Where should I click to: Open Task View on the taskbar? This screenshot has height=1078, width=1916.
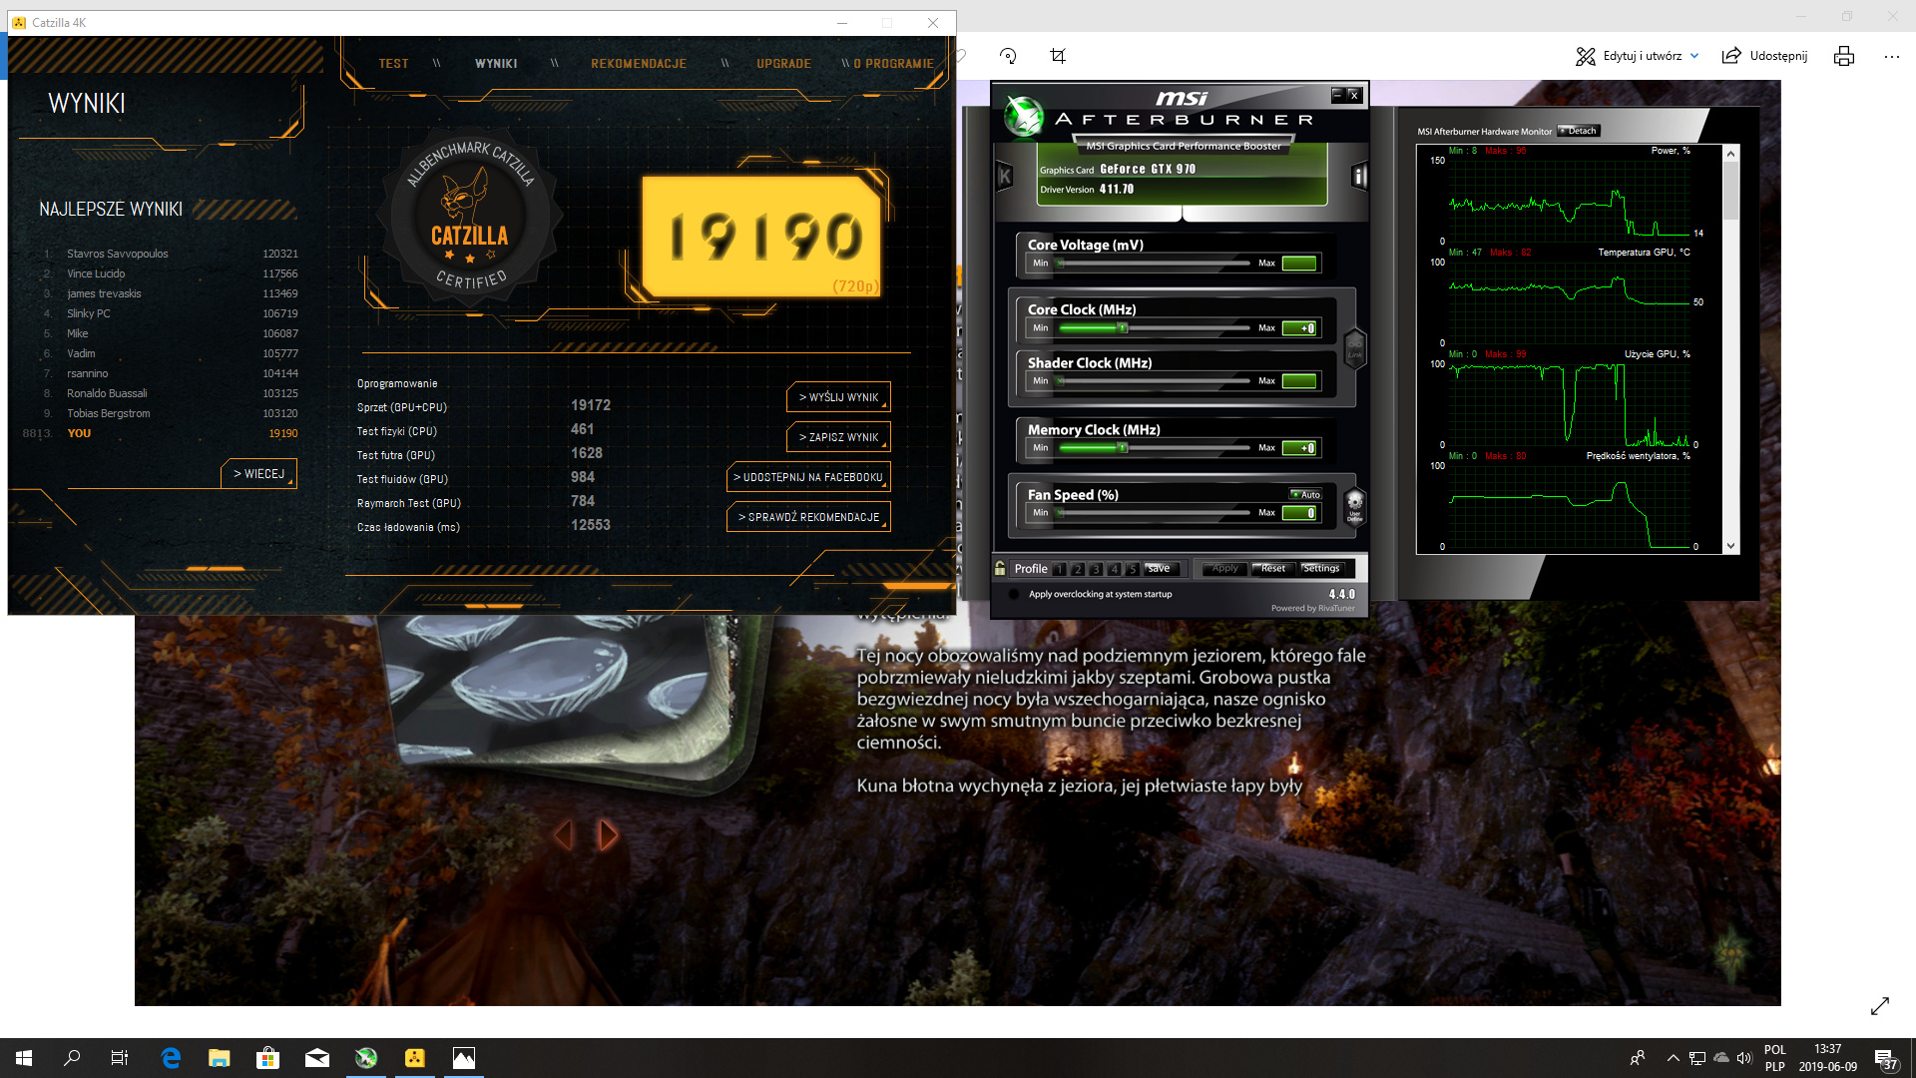click(x=120, y=1058)
